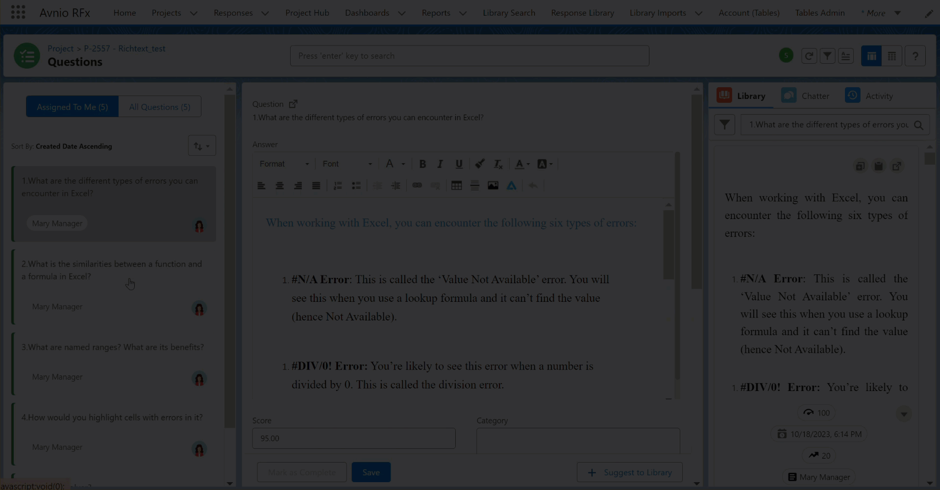Open the text color dropdown
Viewport: 940px width, 490px height.
(x=522, y=164)
